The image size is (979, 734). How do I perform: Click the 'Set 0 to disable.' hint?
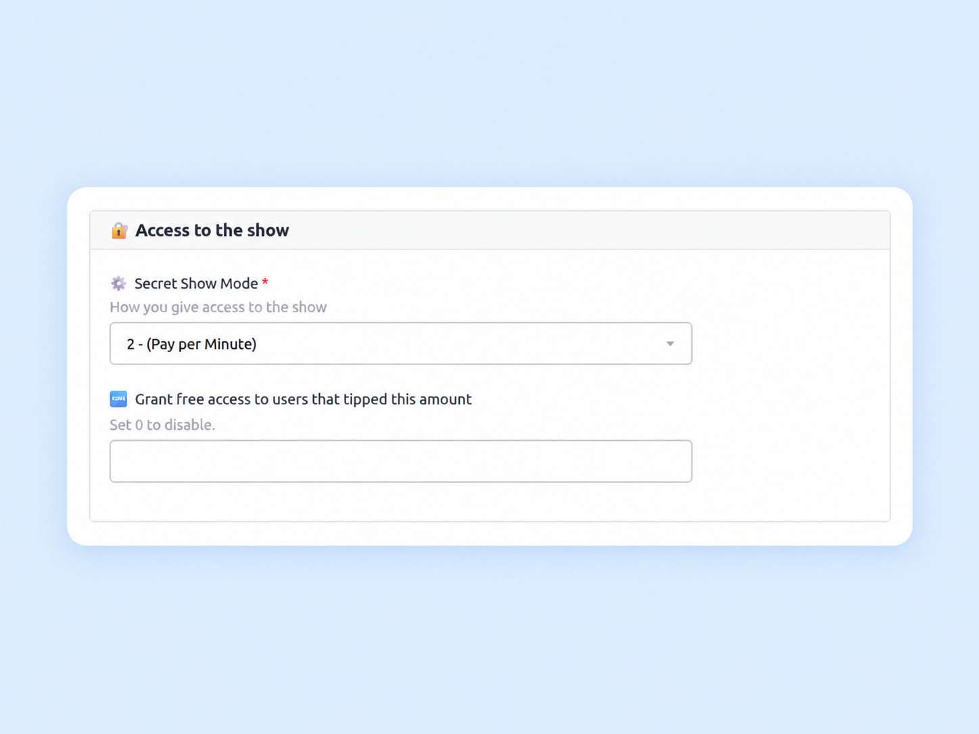point(162,424)
